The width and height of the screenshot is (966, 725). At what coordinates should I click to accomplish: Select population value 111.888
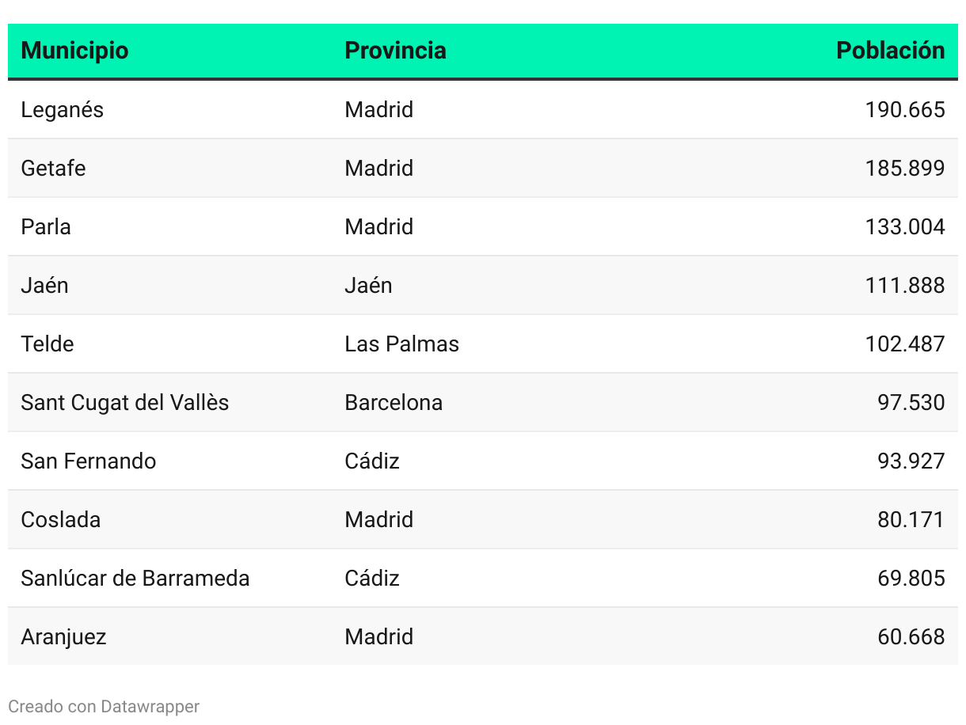pos(905,285)
